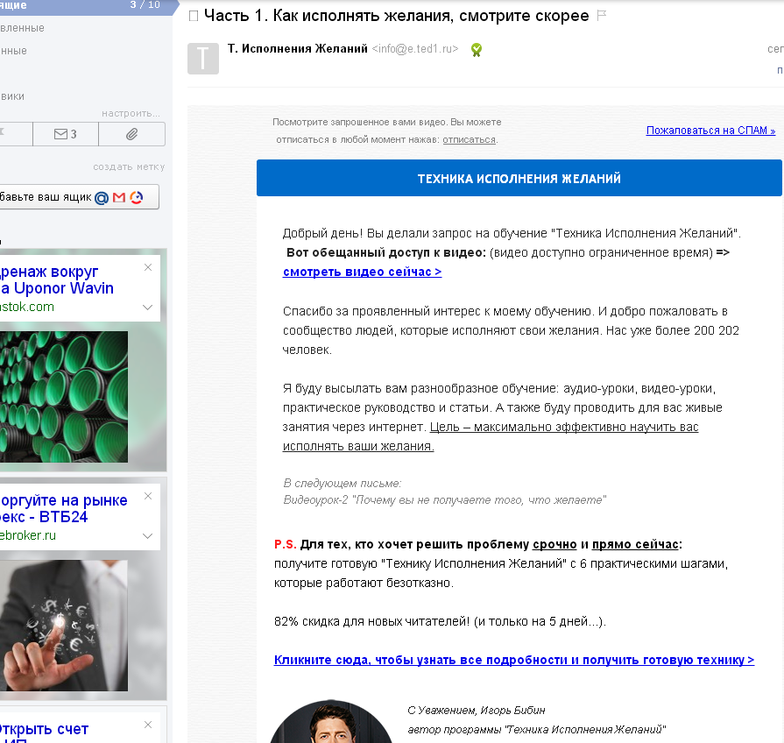Click создать метку to create label
The image size is (784, 743).
pos(129,167)
